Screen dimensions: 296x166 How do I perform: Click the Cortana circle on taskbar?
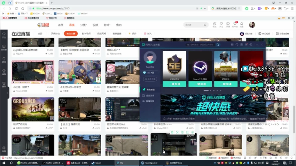12,163
